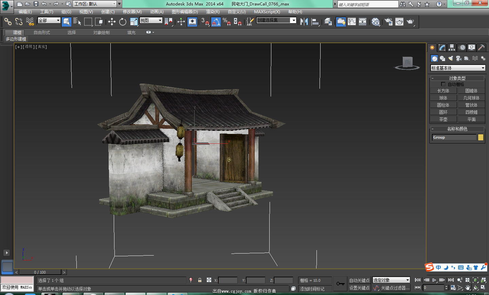Toggle Angle Snap
Viewport: 489px width, 295px height.
point(216,22)
